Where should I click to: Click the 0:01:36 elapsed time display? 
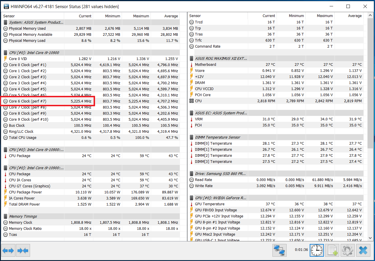pyautogui.click(x=301, y=249)
